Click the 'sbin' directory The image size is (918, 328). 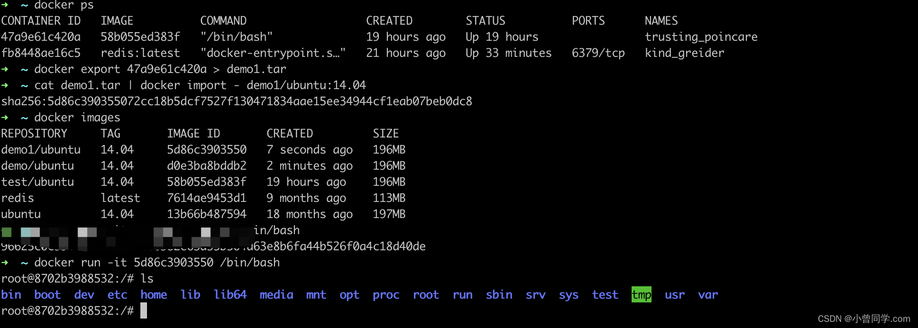tap(499, 295)
